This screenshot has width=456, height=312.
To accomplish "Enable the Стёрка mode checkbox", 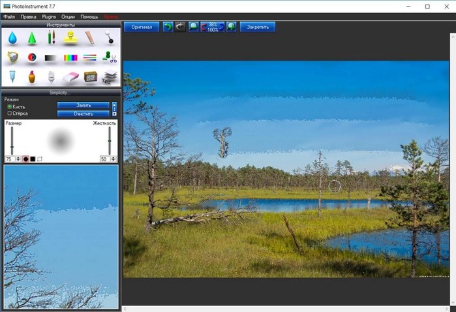I will [10, 113].
